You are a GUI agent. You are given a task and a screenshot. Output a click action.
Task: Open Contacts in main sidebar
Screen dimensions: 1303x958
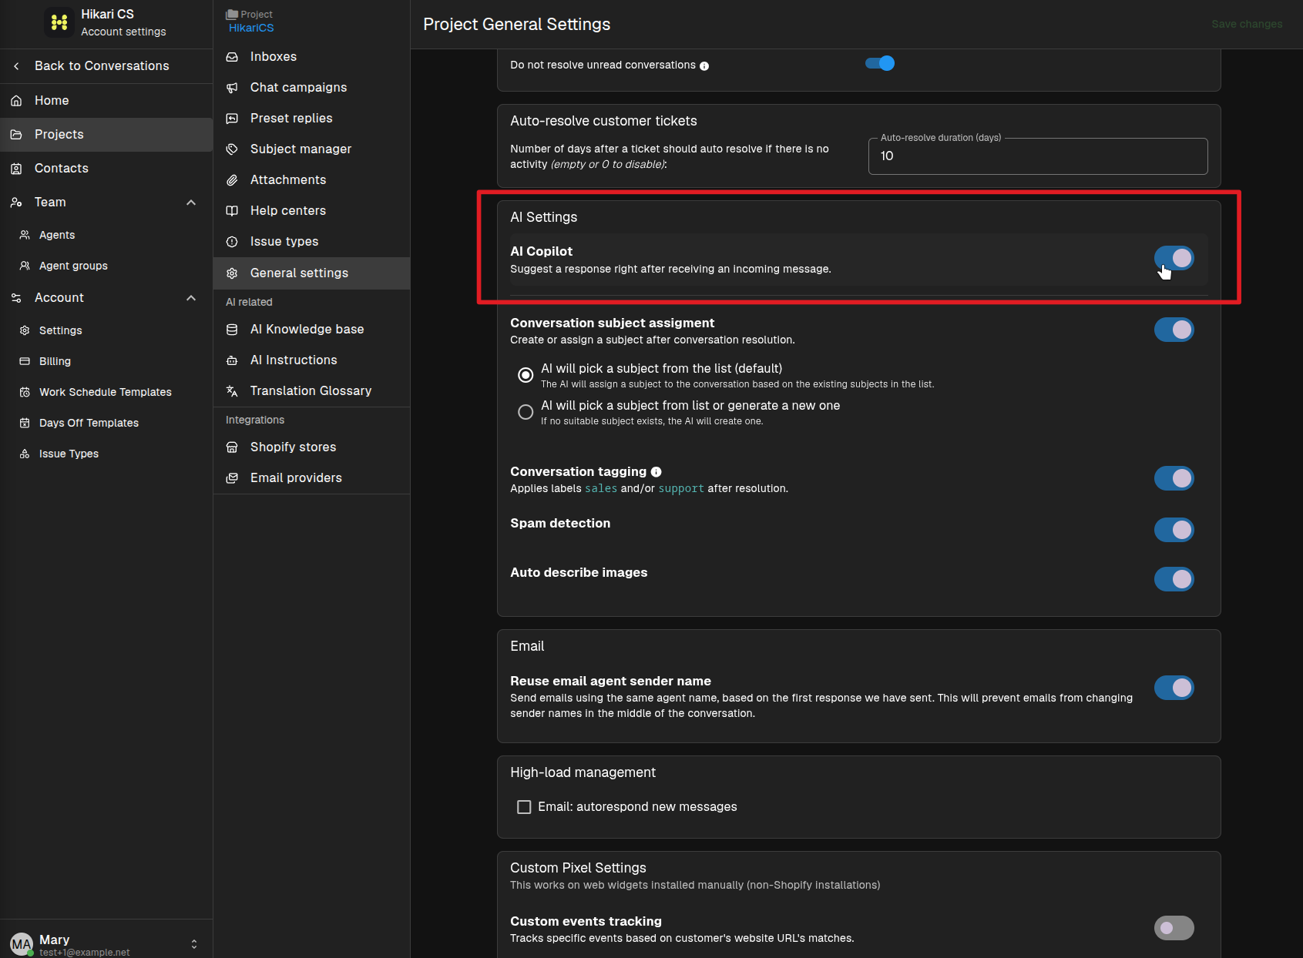[106, 169]
